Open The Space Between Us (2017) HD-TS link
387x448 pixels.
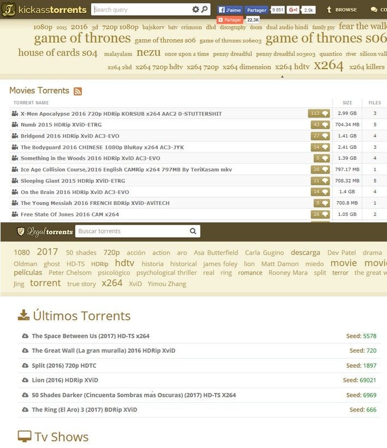click(x=91, y=336)
